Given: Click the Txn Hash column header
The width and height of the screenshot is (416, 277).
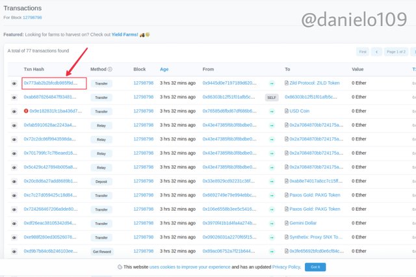Looking at the screenshot, I should 34,69.
